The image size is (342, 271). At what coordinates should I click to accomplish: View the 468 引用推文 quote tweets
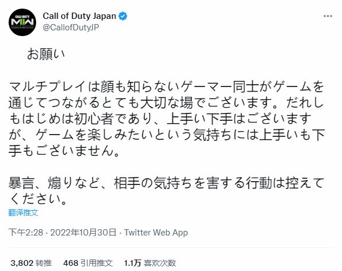88,263
